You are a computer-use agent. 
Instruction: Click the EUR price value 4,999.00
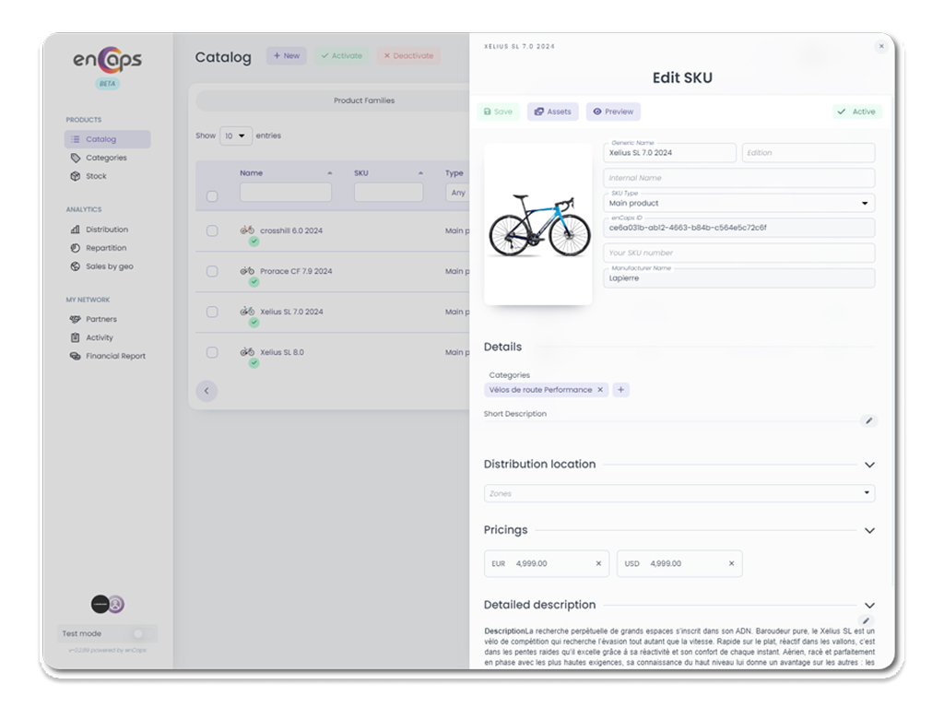(x=532, y=564)
